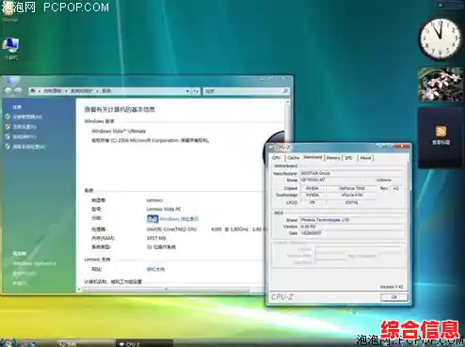Open the Windows Experience Index link

(x=180, y=219)
